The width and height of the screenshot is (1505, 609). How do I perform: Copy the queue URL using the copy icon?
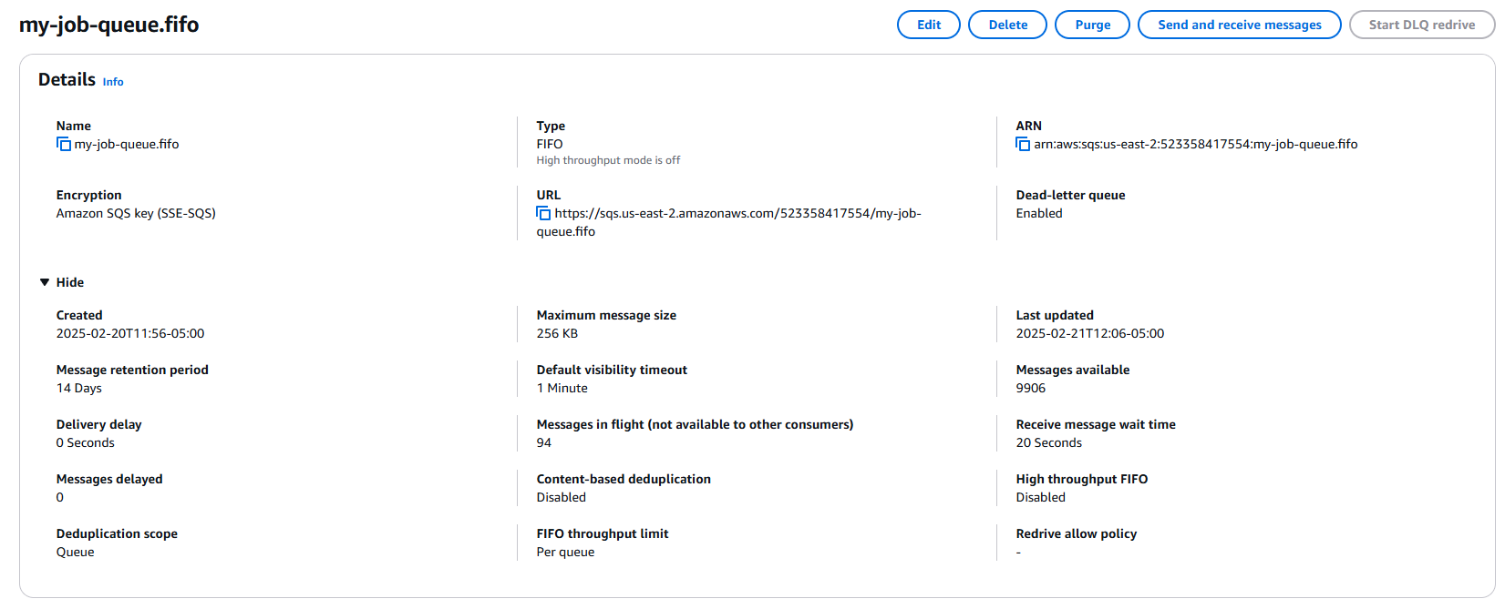(543, 213)
